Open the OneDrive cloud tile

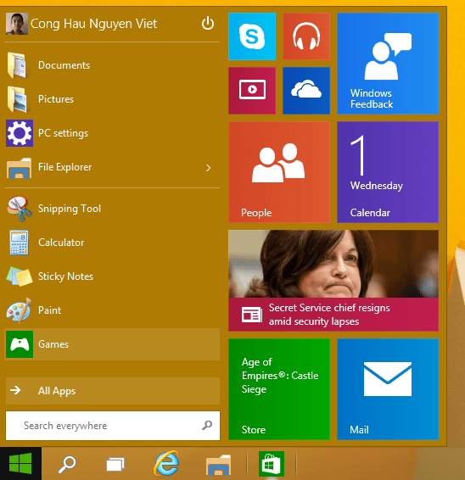pos(306,91)
